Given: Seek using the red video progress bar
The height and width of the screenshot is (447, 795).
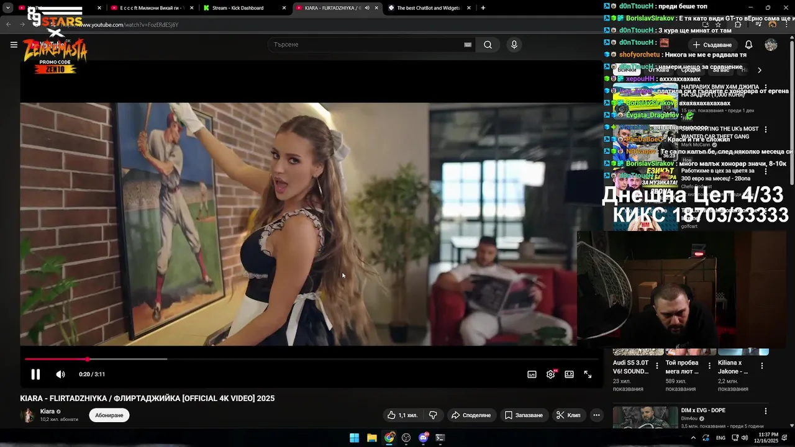Looking at the screenshot, I should (311, 359).
